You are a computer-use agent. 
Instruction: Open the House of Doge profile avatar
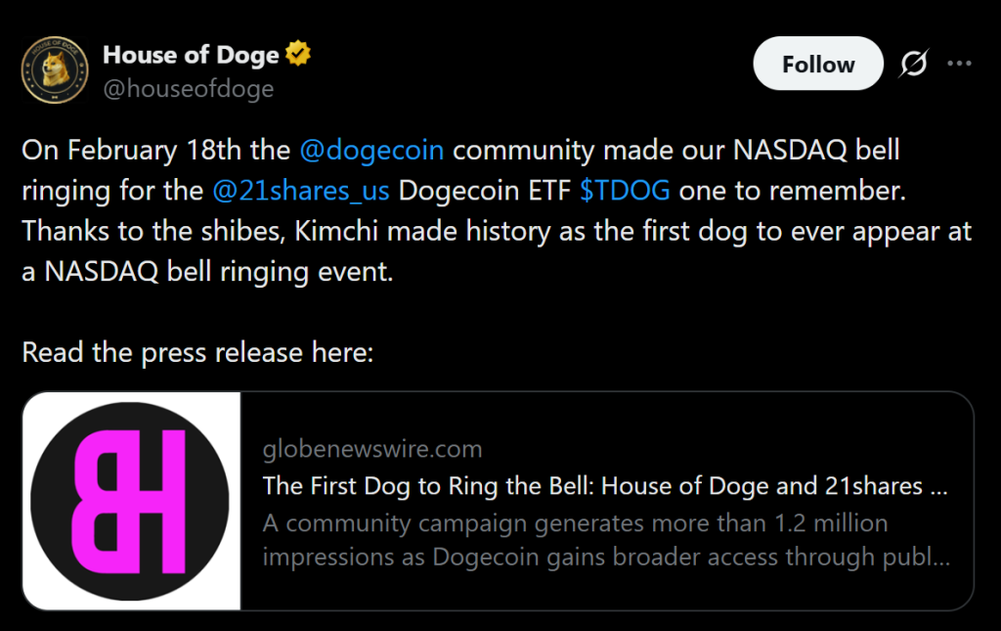tap(55, 71)
